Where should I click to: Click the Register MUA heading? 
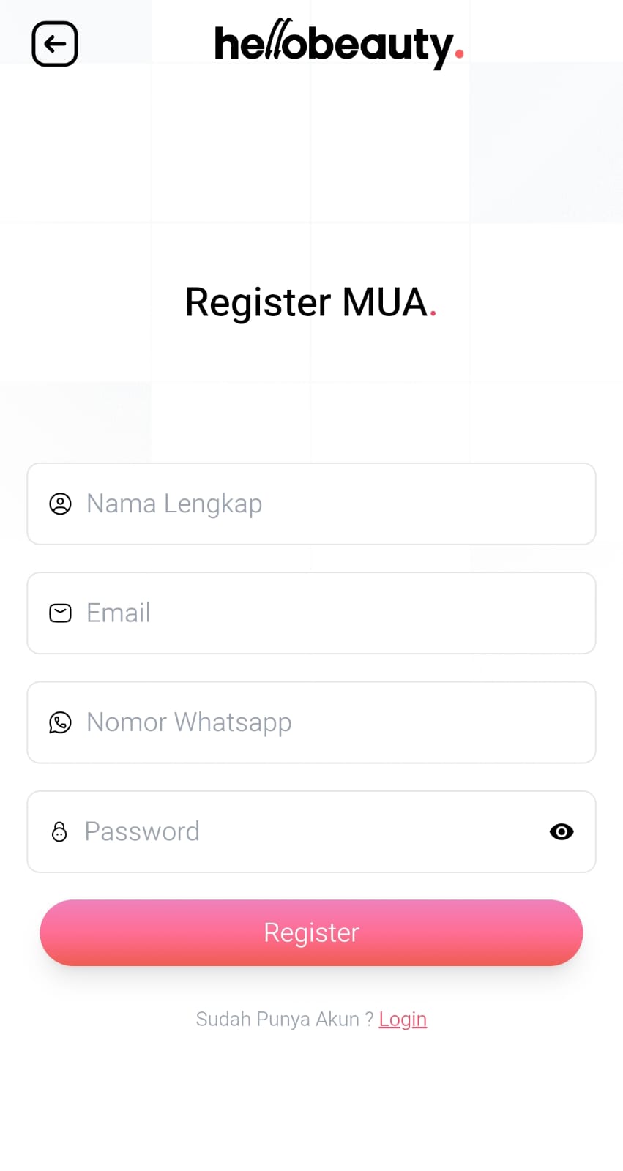(x=310, y=302)
